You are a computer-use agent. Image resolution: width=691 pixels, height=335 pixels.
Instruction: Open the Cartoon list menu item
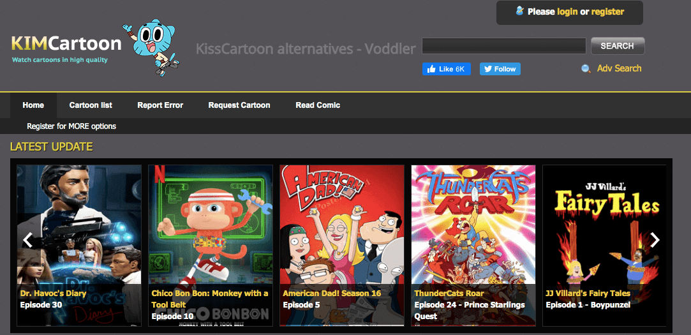[x=91, y=105]
